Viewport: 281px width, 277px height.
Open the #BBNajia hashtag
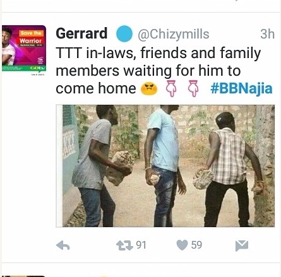coord(241,88)
